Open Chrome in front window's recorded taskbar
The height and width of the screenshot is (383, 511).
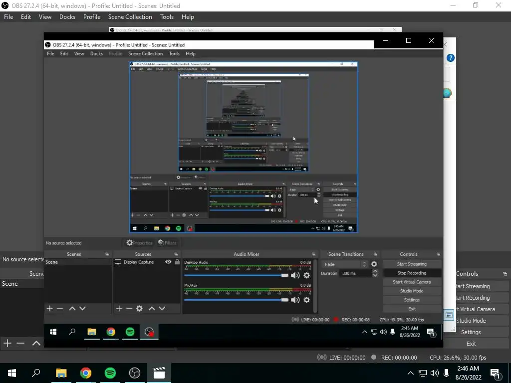tap(111, 332)
